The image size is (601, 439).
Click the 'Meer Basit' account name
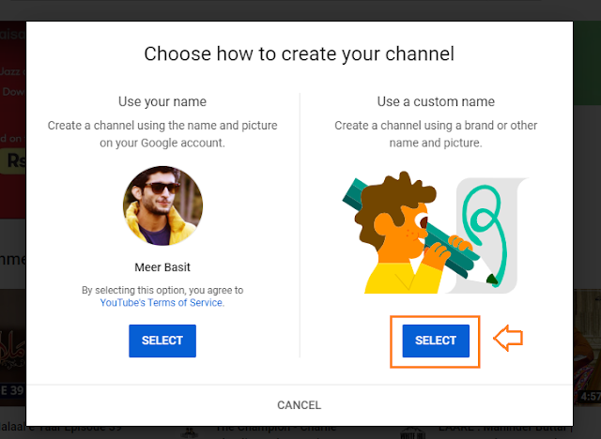[162, 265]
